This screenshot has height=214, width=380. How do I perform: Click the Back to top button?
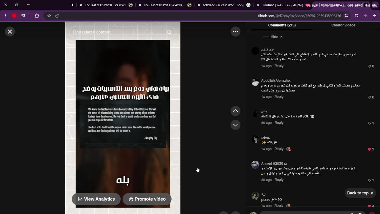360,193
